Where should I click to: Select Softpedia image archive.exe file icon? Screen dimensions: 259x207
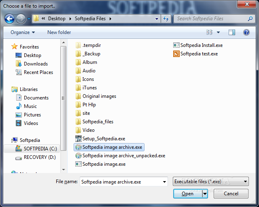(79, 147)
